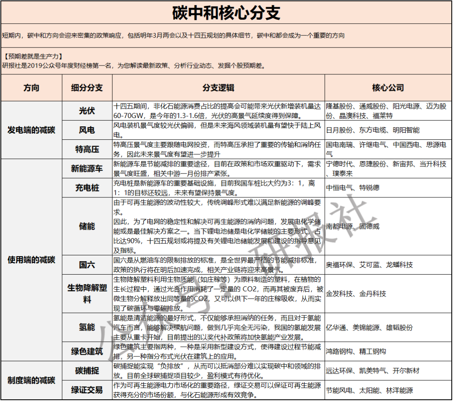Select the 光伏 branch cell
Viewport: 453px width, 401px height.
click(x=87, y=111)
